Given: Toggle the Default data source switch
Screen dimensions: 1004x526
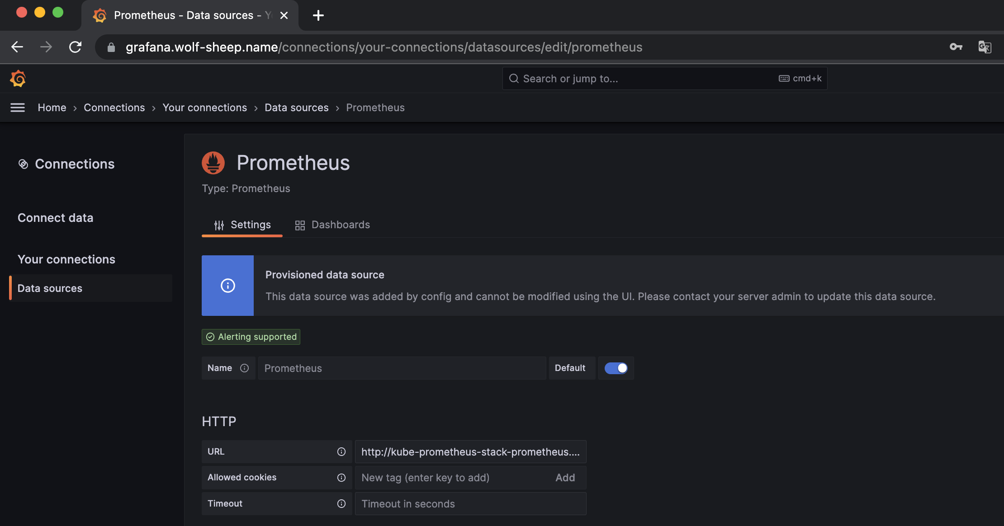Looking at the screenshot, I should [x=616, y=368].
